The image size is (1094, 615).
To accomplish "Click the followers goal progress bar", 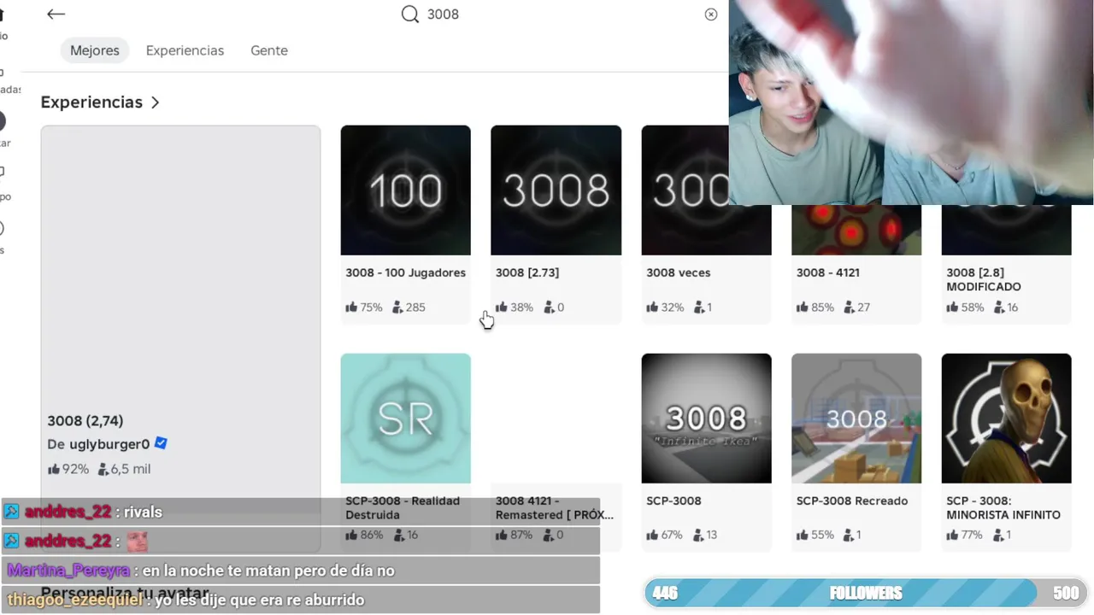I will coord(866,593).
